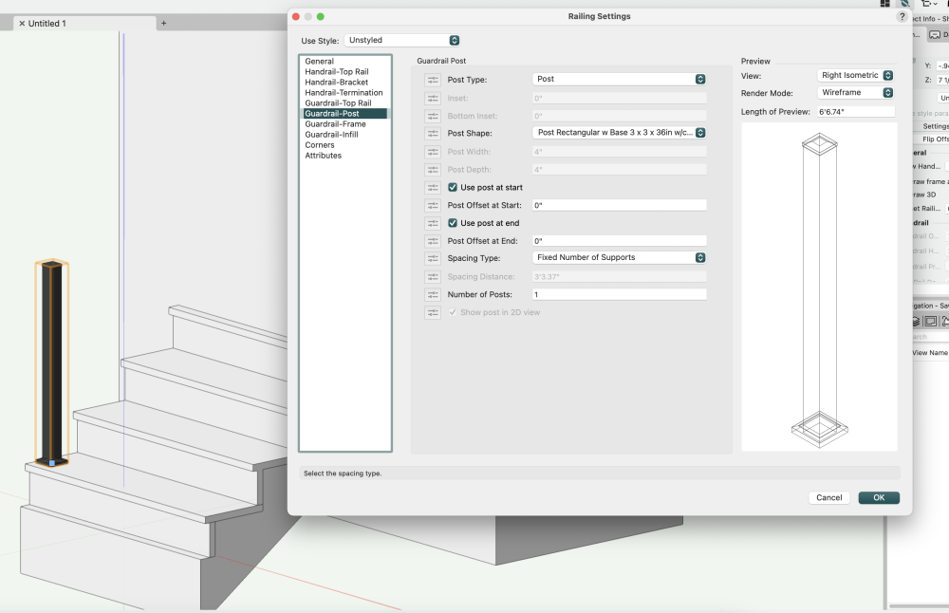This screenshot has width=949, height=613.
Task: Open the Post Type dropdown
Action: pyautogui.click(x=619, y=79)
